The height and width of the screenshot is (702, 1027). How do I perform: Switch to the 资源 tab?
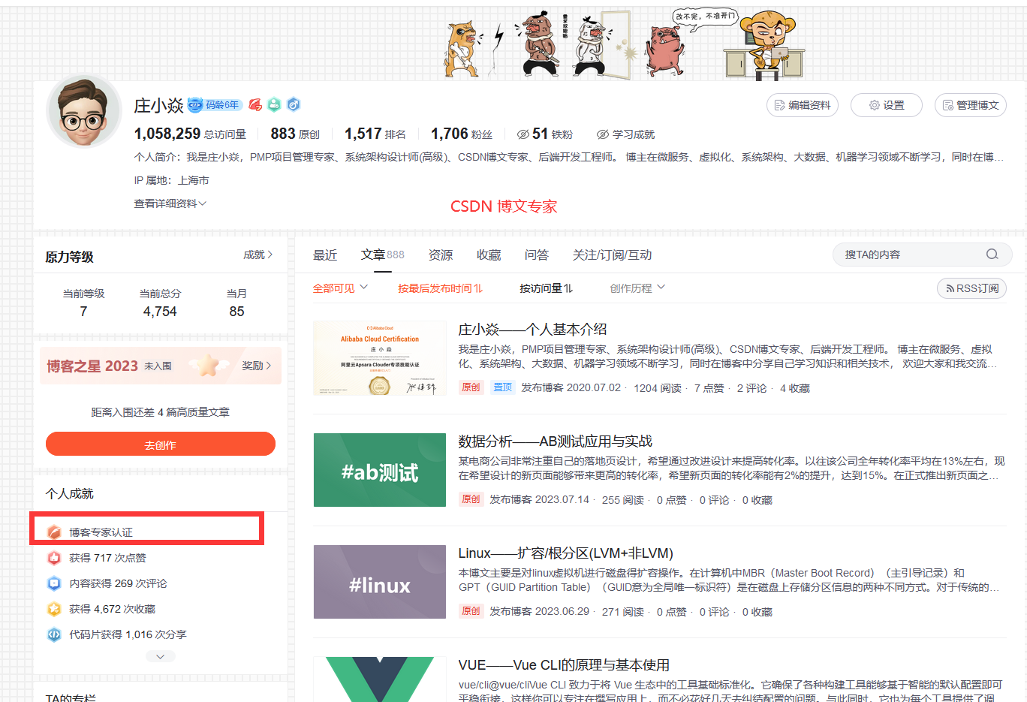click(441, 255)
